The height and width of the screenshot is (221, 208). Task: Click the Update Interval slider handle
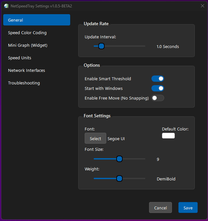[x=101, y=46]
